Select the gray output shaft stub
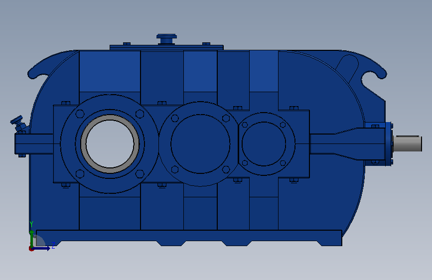The image size is (432, 280). click(408, 143)
